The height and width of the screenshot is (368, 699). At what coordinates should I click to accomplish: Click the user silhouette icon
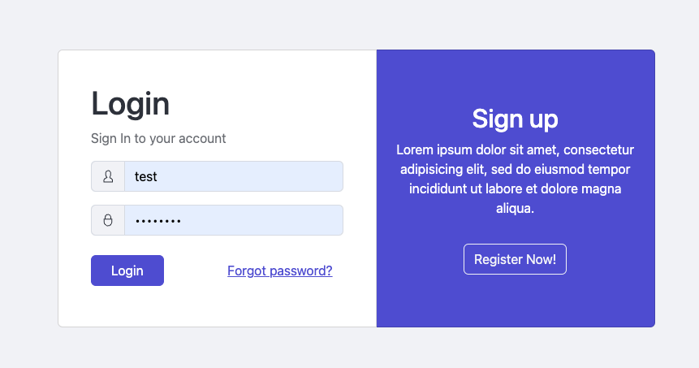pyautogui.click(x=108, y=176)
